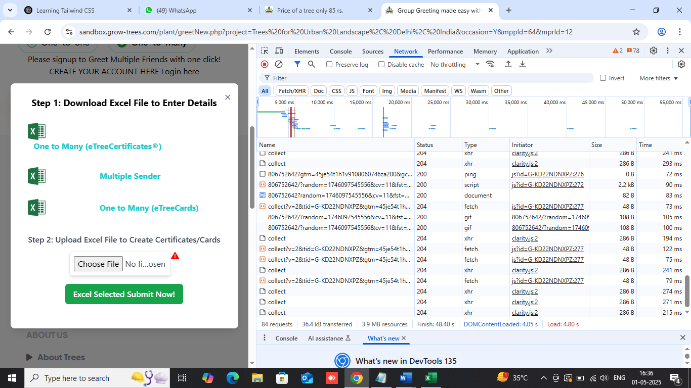The width and height of the screenshot is (691, 388).
Task: Click Excel Selected Submit Now button
Action: click(x=124, y=294)
